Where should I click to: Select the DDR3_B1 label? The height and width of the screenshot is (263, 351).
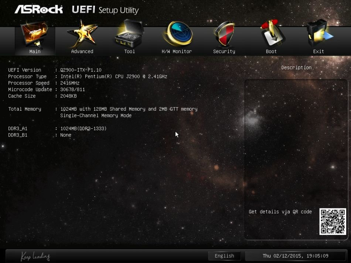pos(18,135)
